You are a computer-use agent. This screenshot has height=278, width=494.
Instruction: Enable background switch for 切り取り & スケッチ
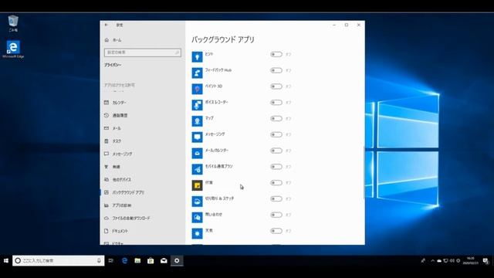tap(276, 199)
